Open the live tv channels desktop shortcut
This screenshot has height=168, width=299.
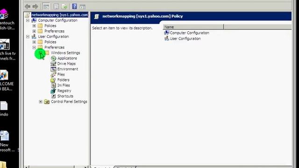click(4, 44)
